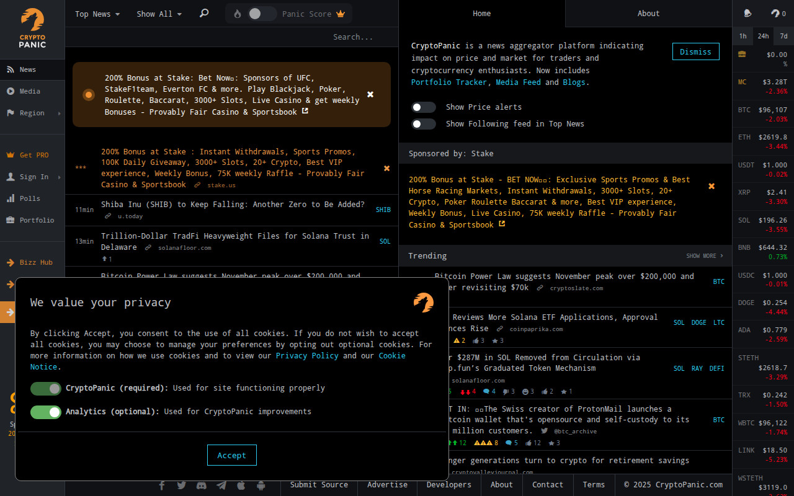
Task: Open Get PRO in the sidebar
Action: [x=32, y=155]
